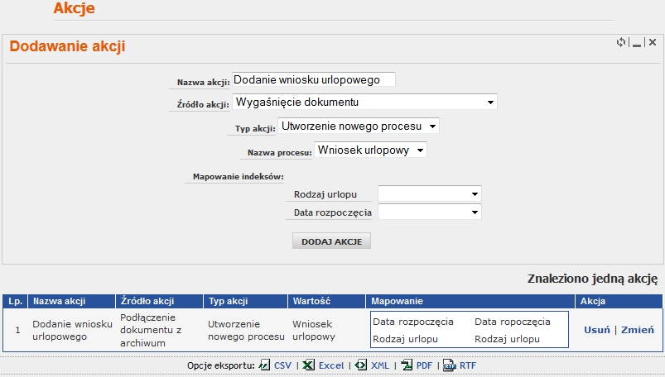Open the Rodzaj urlopu mapping dropdown

click(429, 193)
